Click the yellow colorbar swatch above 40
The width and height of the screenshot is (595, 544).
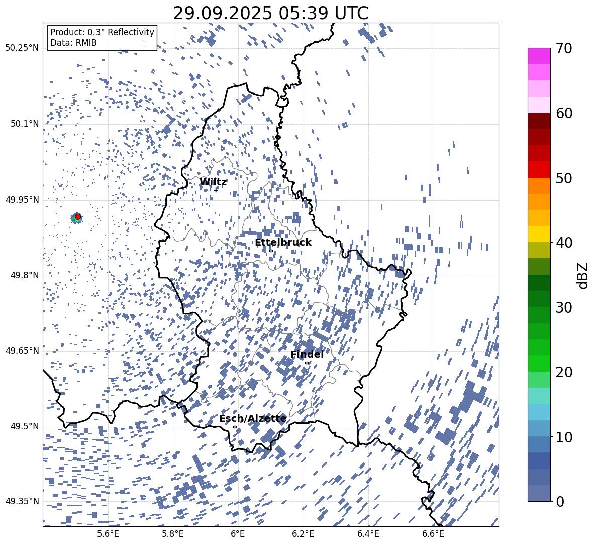coord(539,234)
